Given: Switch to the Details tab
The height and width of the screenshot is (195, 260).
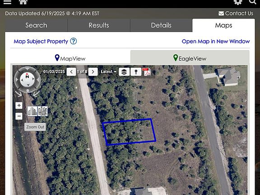Looking at the screenshot, I should 161,25.
